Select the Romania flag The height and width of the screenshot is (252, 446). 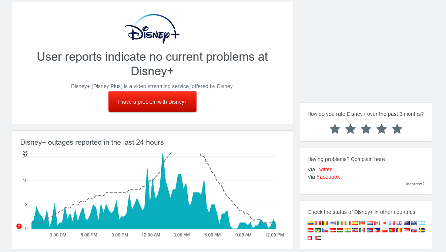399,230
